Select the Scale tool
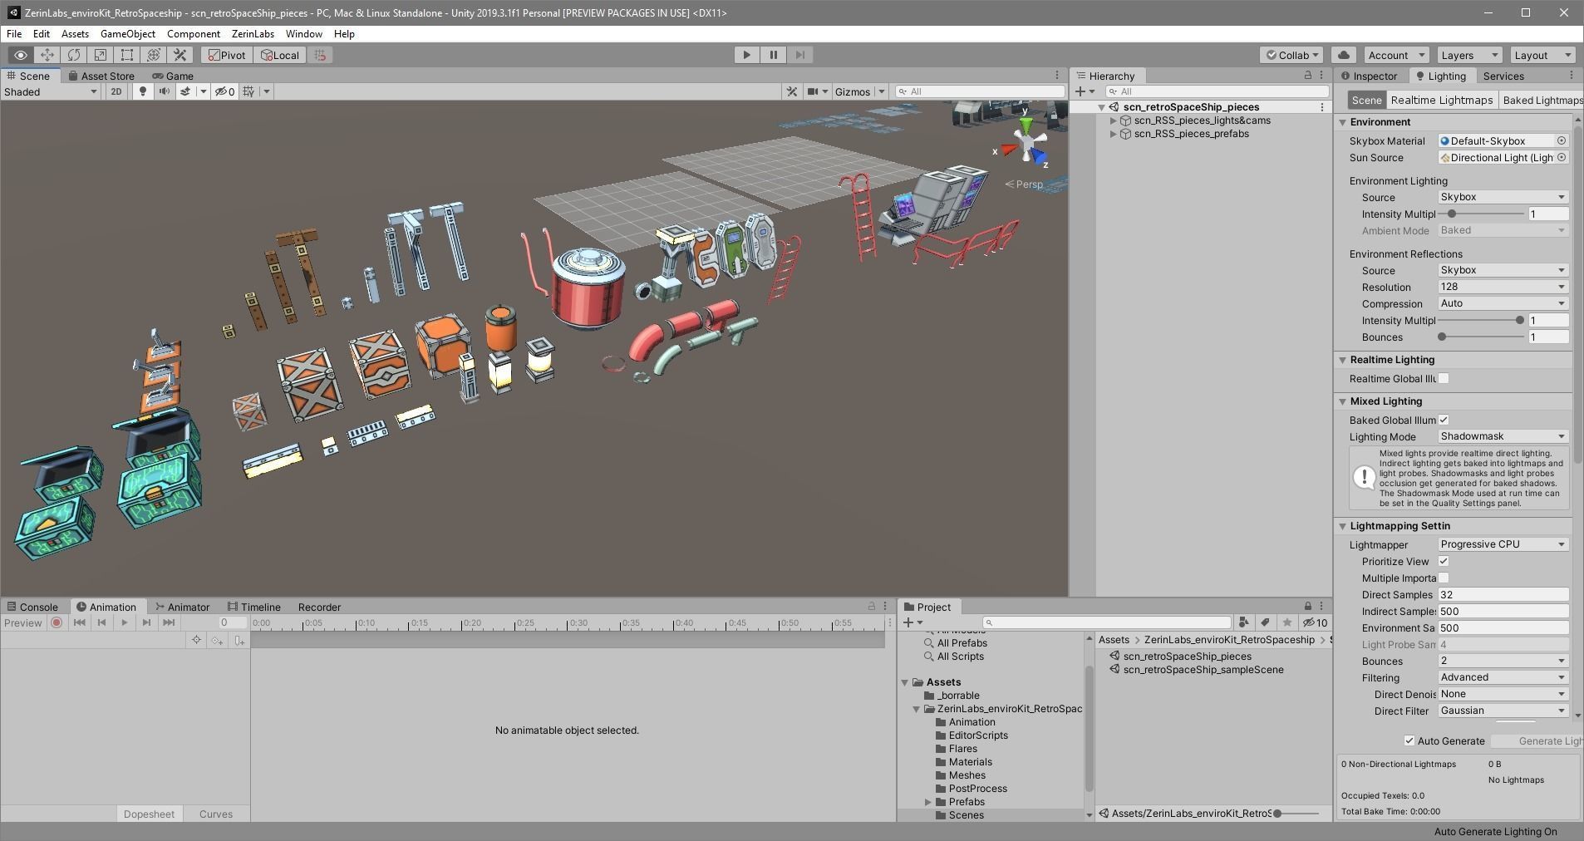The width and height of the screenshot is (1584, 841). coord(101,55)
